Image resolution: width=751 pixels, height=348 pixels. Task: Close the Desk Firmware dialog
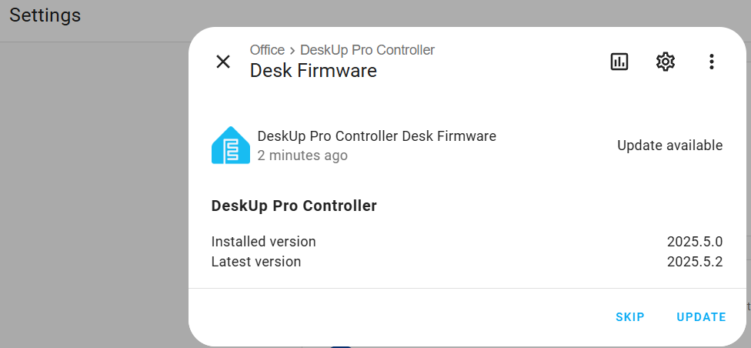click(223, 62)
